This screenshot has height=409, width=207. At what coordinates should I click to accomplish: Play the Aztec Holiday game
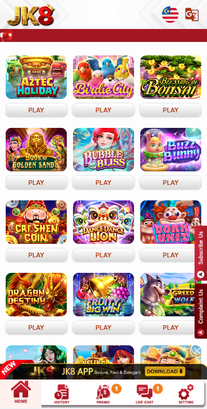point(36,110)
